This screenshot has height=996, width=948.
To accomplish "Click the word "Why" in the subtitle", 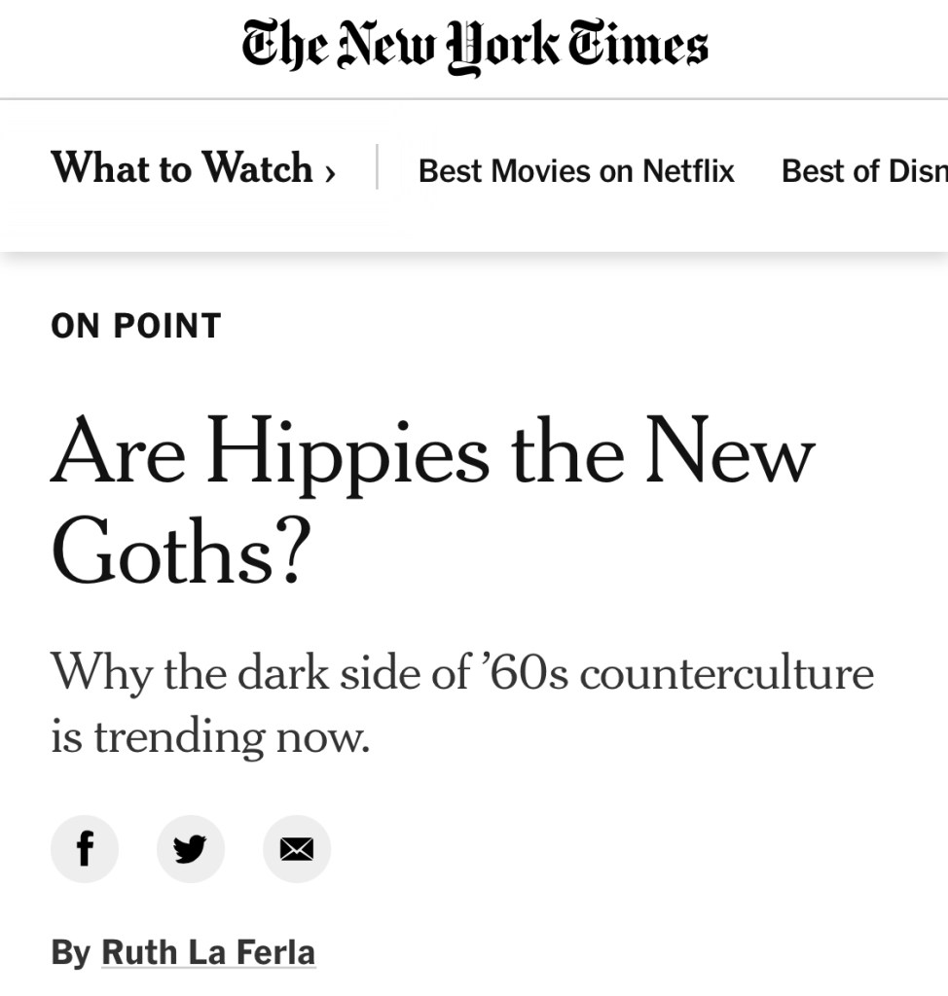I will pyautogui.click(x=100, y=673).
